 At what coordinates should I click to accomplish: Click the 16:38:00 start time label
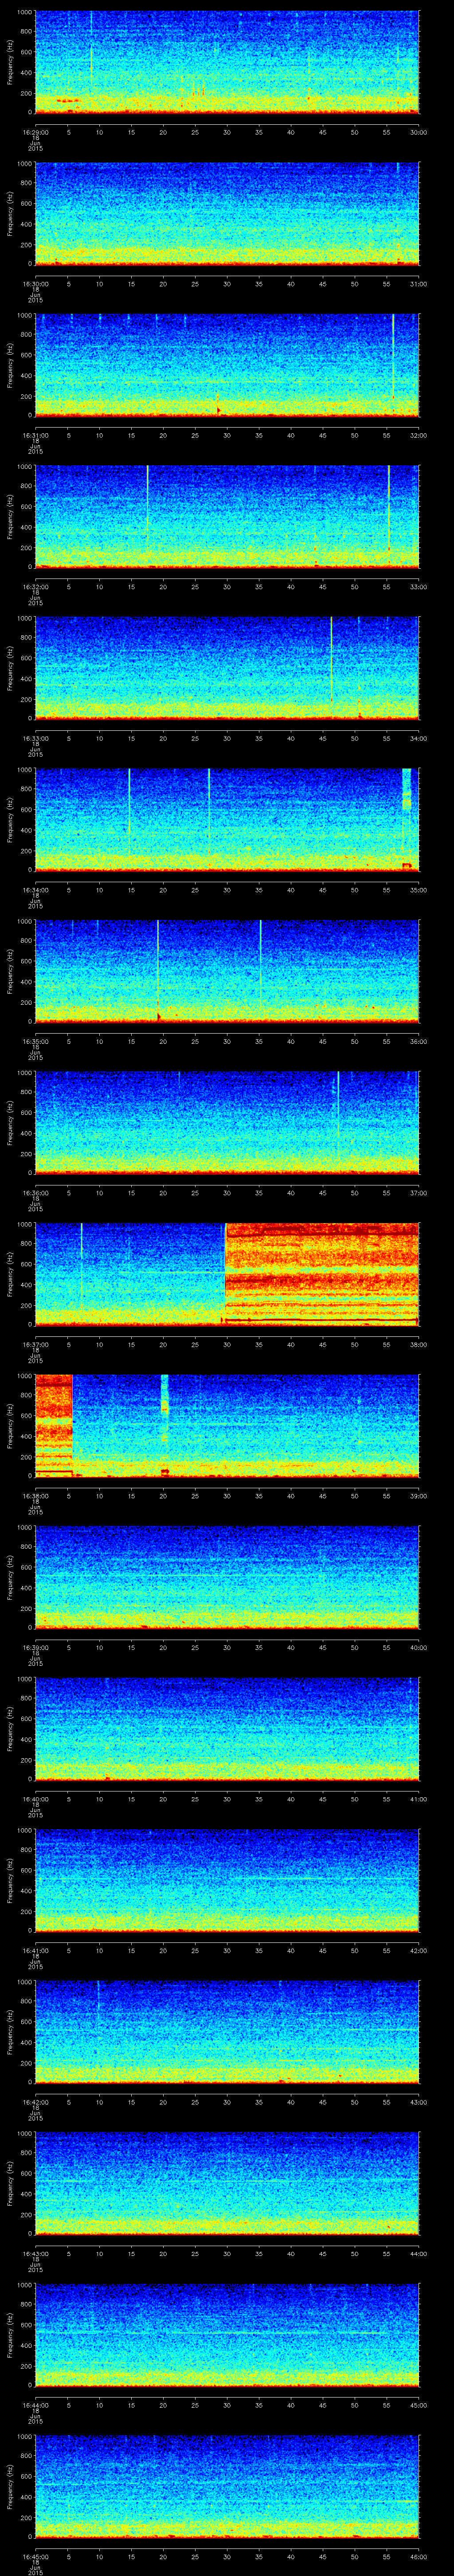coord(35,1496)
